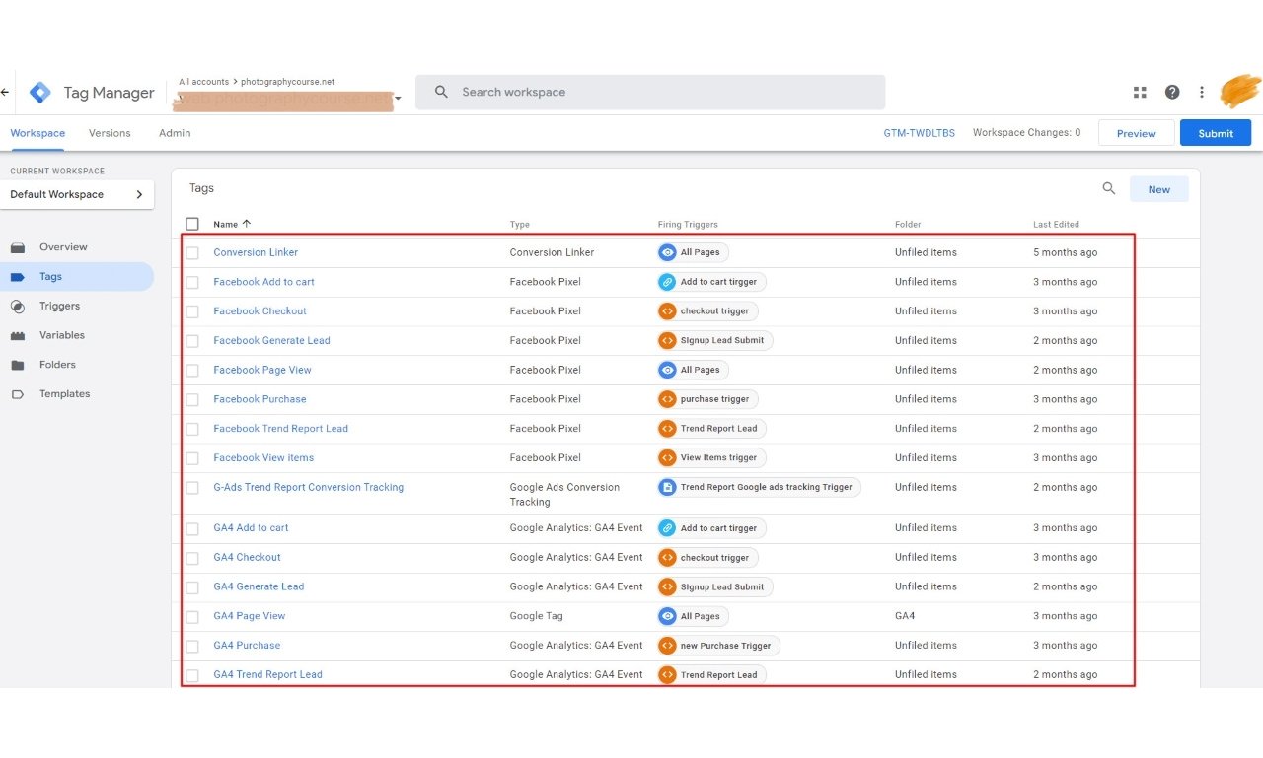
Task: Open the Facebook Generate Lead tag
Action: click(x=272, y=341)
